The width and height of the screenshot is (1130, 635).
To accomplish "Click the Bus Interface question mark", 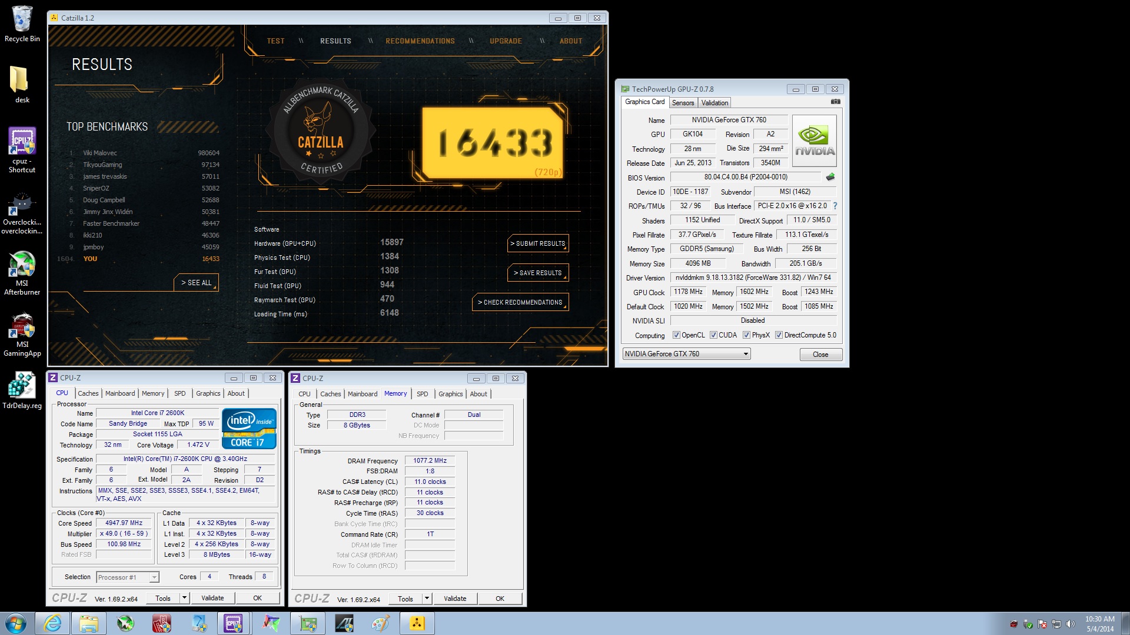I will point(835,206).
